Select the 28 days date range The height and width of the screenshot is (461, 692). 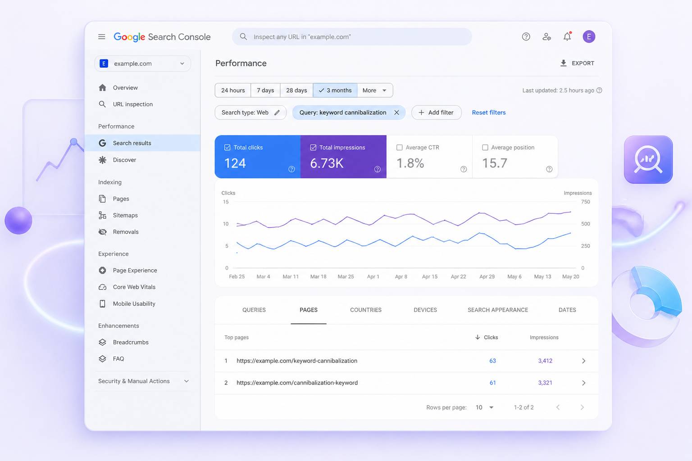point(296,90)
